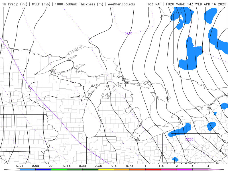Click the 0.1 colorbar tick label
The image size is (228, 171).
point(51,166)
